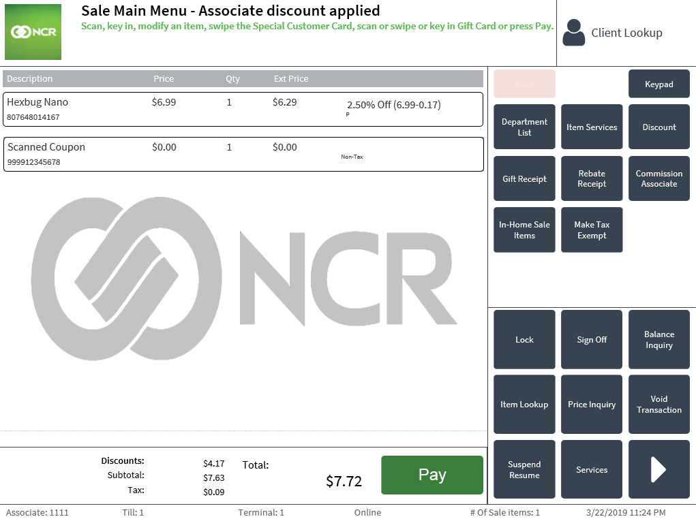Open Item Services
The height and width of the screenshot is (519, 696).
pyautogui.click(x=592, y=127)
